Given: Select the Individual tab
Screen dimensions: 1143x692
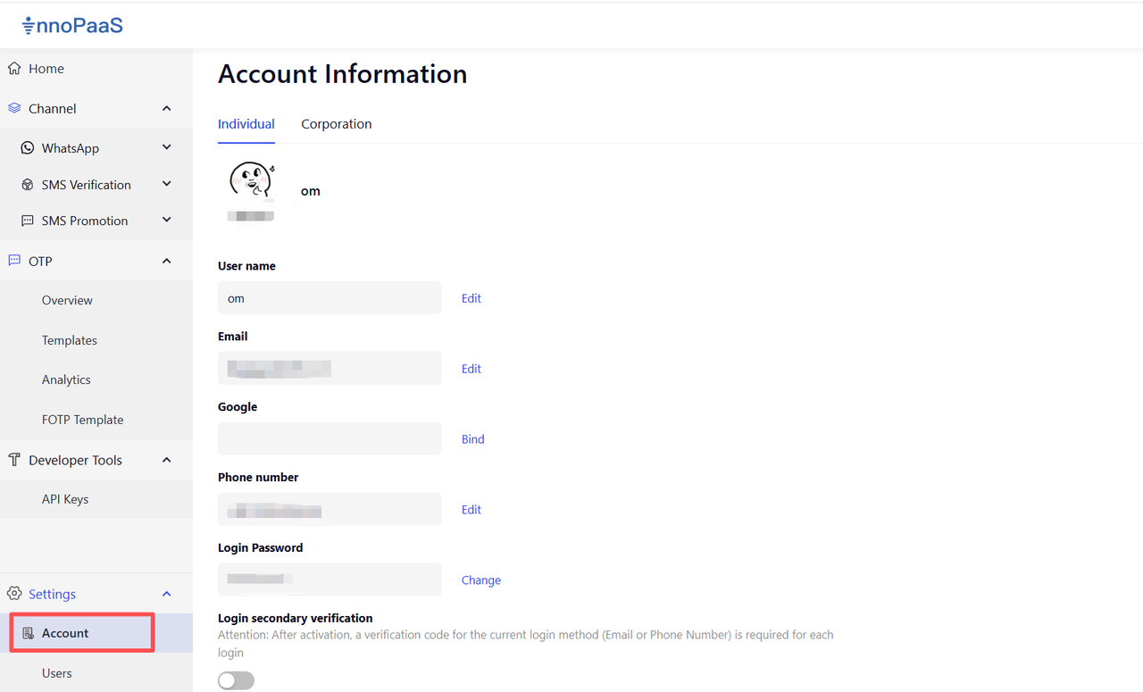Looking at the screenshot, I should (246, 124).
